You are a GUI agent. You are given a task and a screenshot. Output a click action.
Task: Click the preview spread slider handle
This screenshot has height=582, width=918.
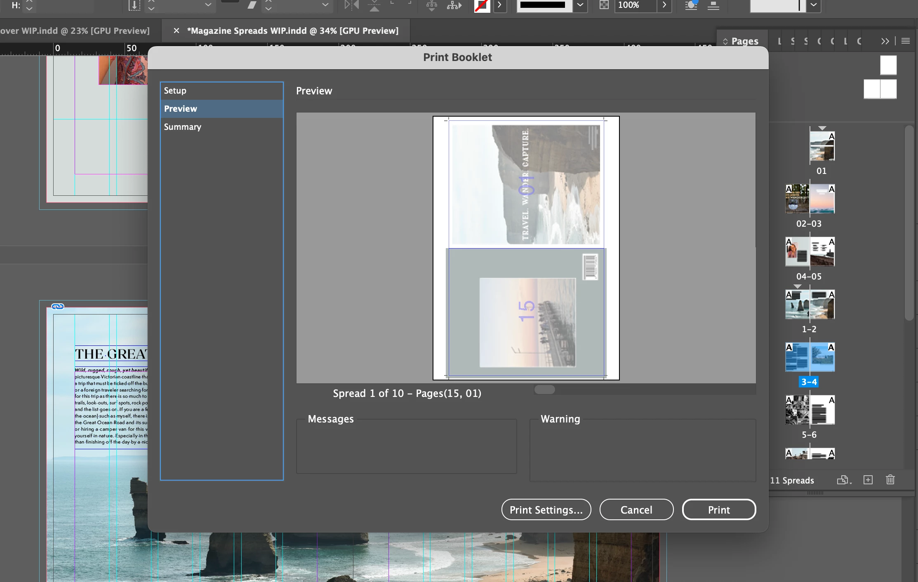point(544,390)
